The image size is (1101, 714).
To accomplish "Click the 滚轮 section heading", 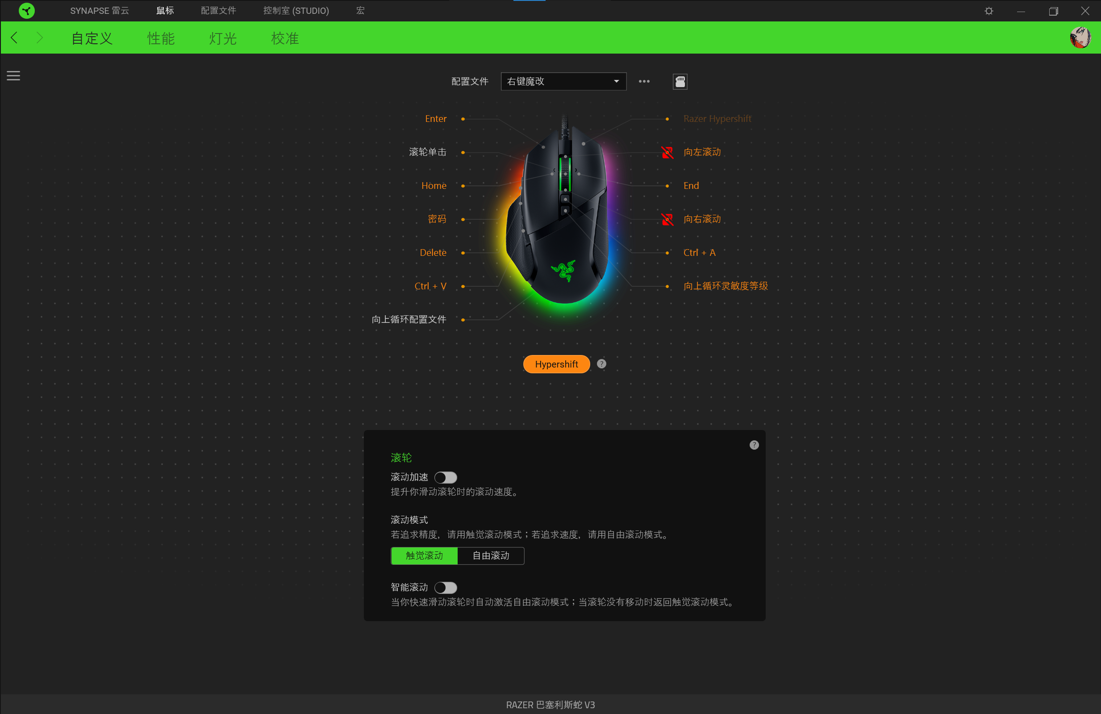I will click(400, 458).
